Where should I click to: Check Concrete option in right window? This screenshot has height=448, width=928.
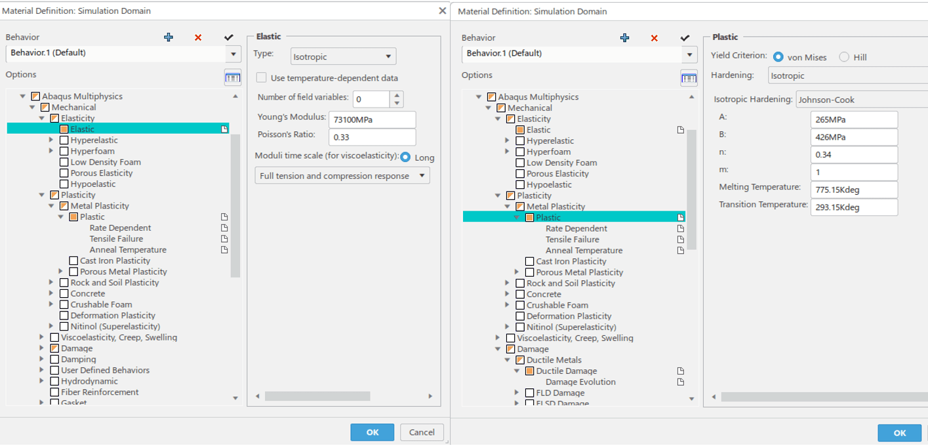point(520,294)
